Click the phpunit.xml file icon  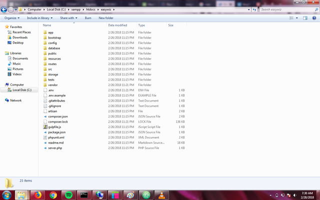[x=45, y=137]
